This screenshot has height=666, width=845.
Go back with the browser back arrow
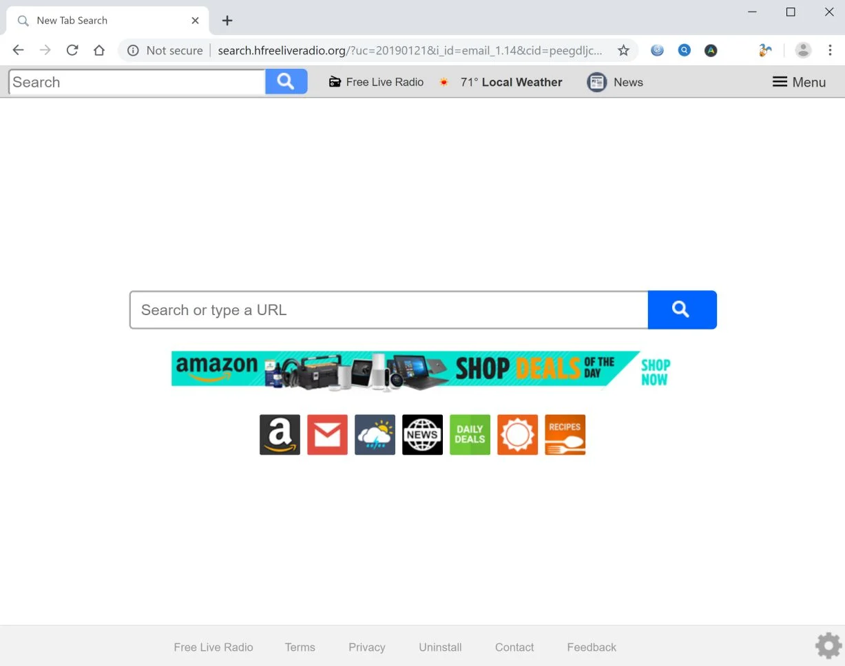point(19,50)
